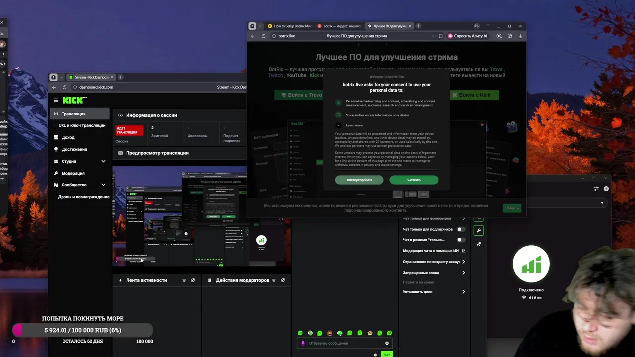This screenshot has height=357, width=635.
Task: Open tab list dropdown in the Kick Dashboard window
Action: tap(62, 77)
